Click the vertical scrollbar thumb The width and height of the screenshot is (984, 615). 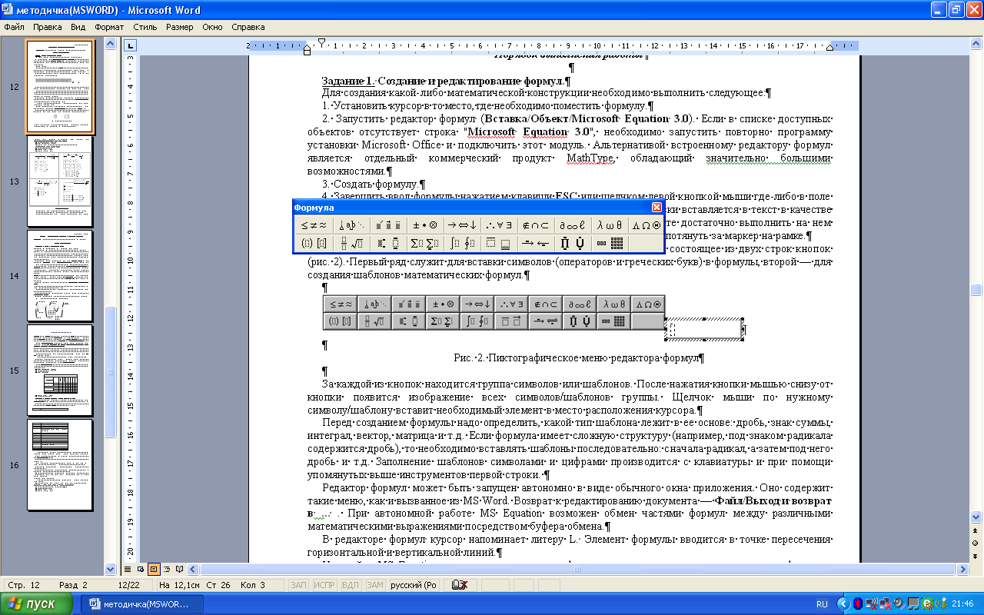click(x=977, y=290)
